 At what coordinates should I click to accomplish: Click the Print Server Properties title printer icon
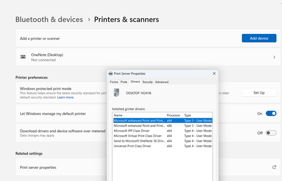point(111,73)
